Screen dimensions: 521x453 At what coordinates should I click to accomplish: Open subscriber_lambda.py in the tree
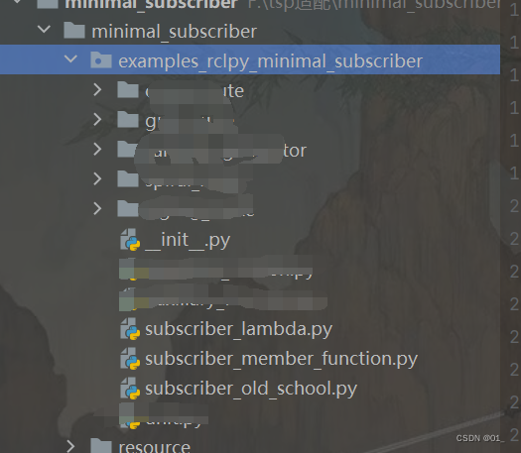coord(238,329)
